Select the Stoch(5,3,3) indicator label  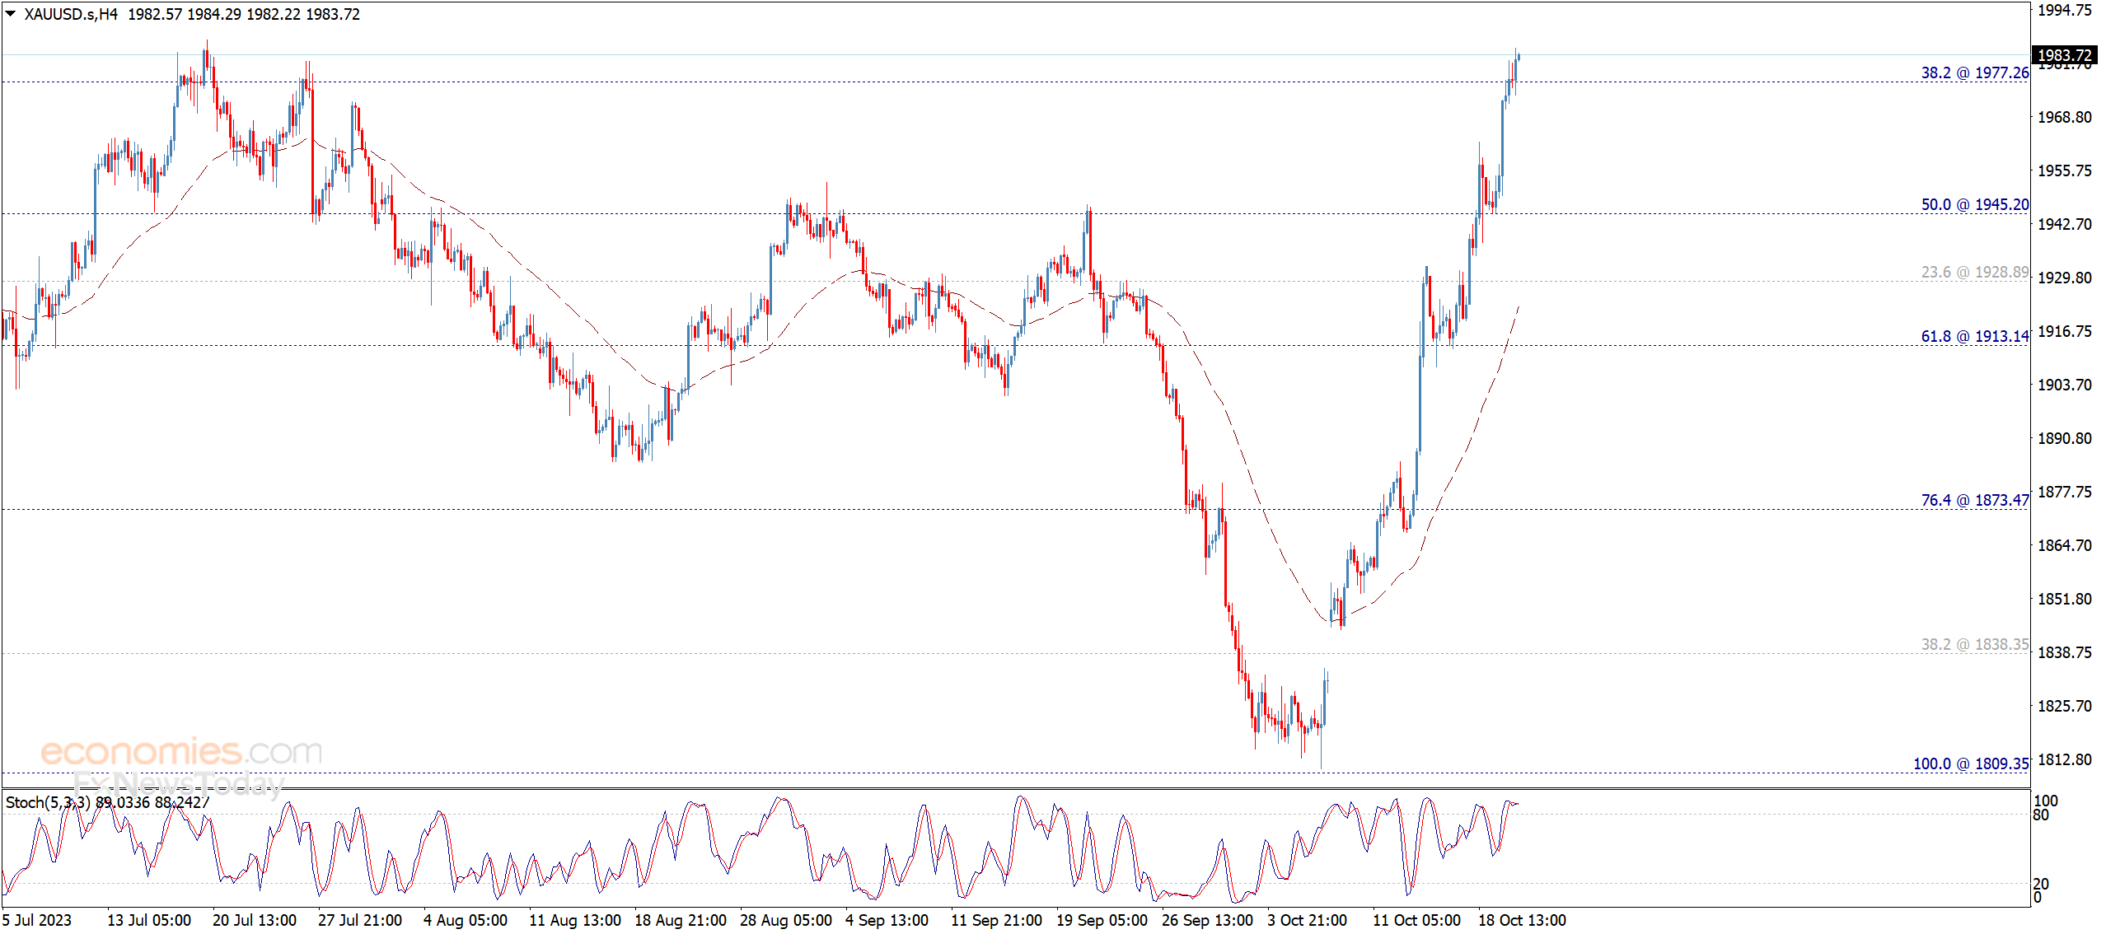pyautogui.click(x=48, y=802)
